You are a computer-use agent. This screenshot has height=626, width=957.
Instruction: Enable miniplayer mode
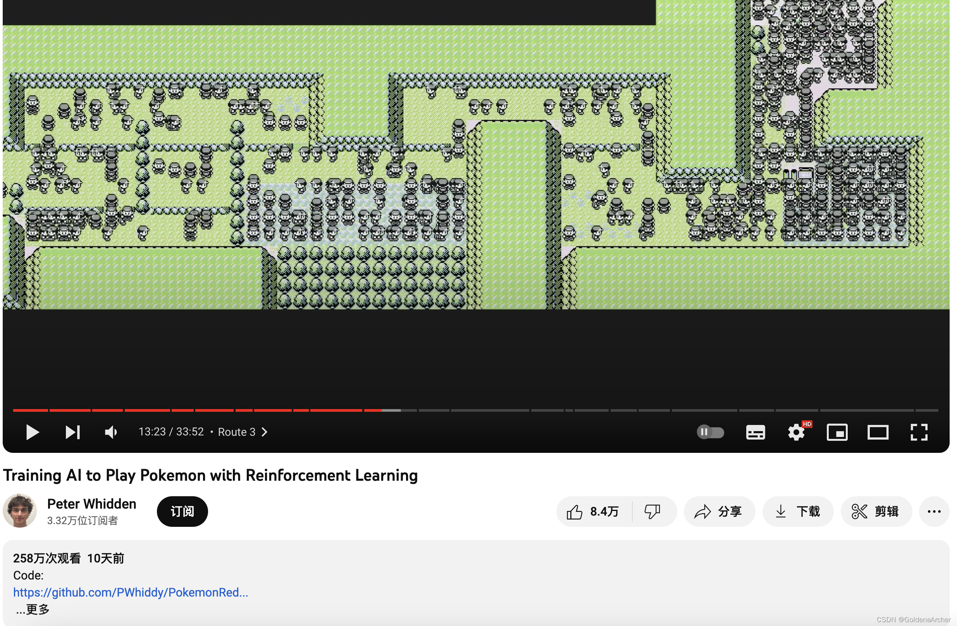click(837, 433)
